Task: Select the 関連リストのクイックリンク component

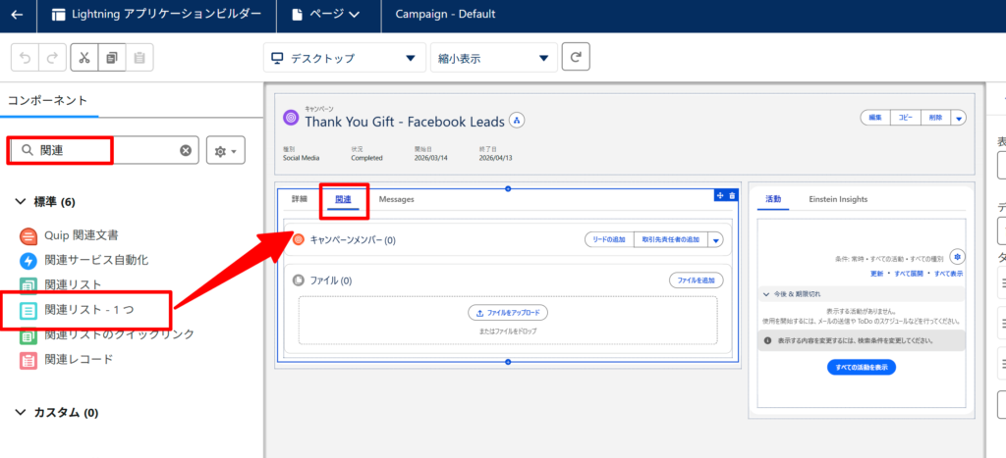Action: (119, 334)
